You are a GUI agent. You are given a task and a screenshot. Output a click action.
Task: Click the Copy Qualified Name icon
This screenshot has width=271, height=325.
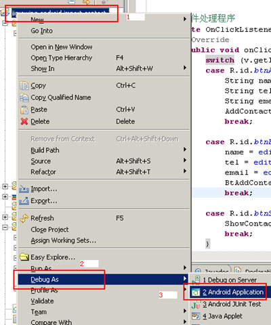point(24,97)
